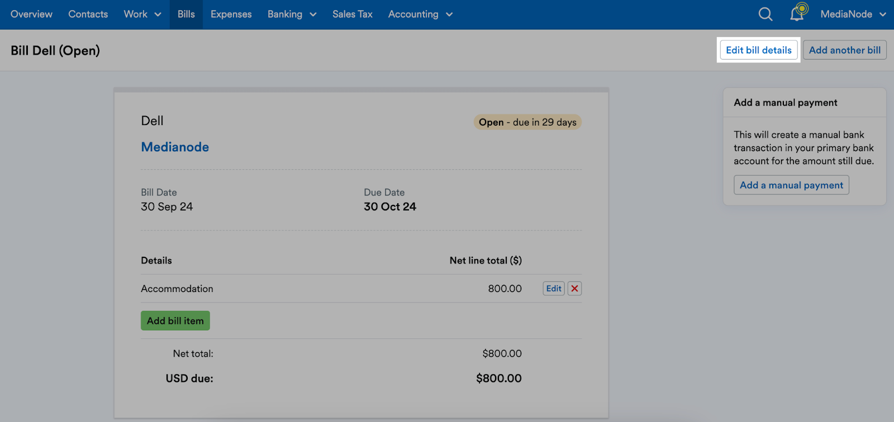Expand the Banking menu dropdown

click(x=292, y=14)
